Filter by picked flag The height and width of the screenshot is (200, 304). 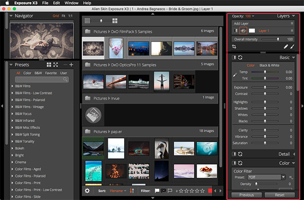157,191
